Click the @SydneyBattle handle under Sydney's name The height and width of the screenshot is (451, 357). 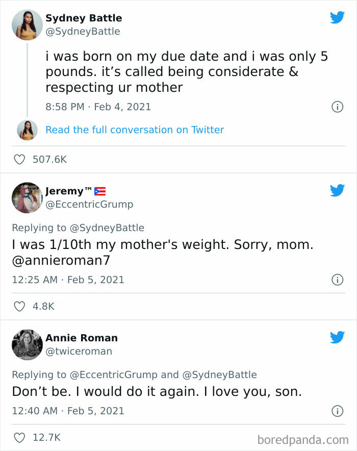[83, 32]
